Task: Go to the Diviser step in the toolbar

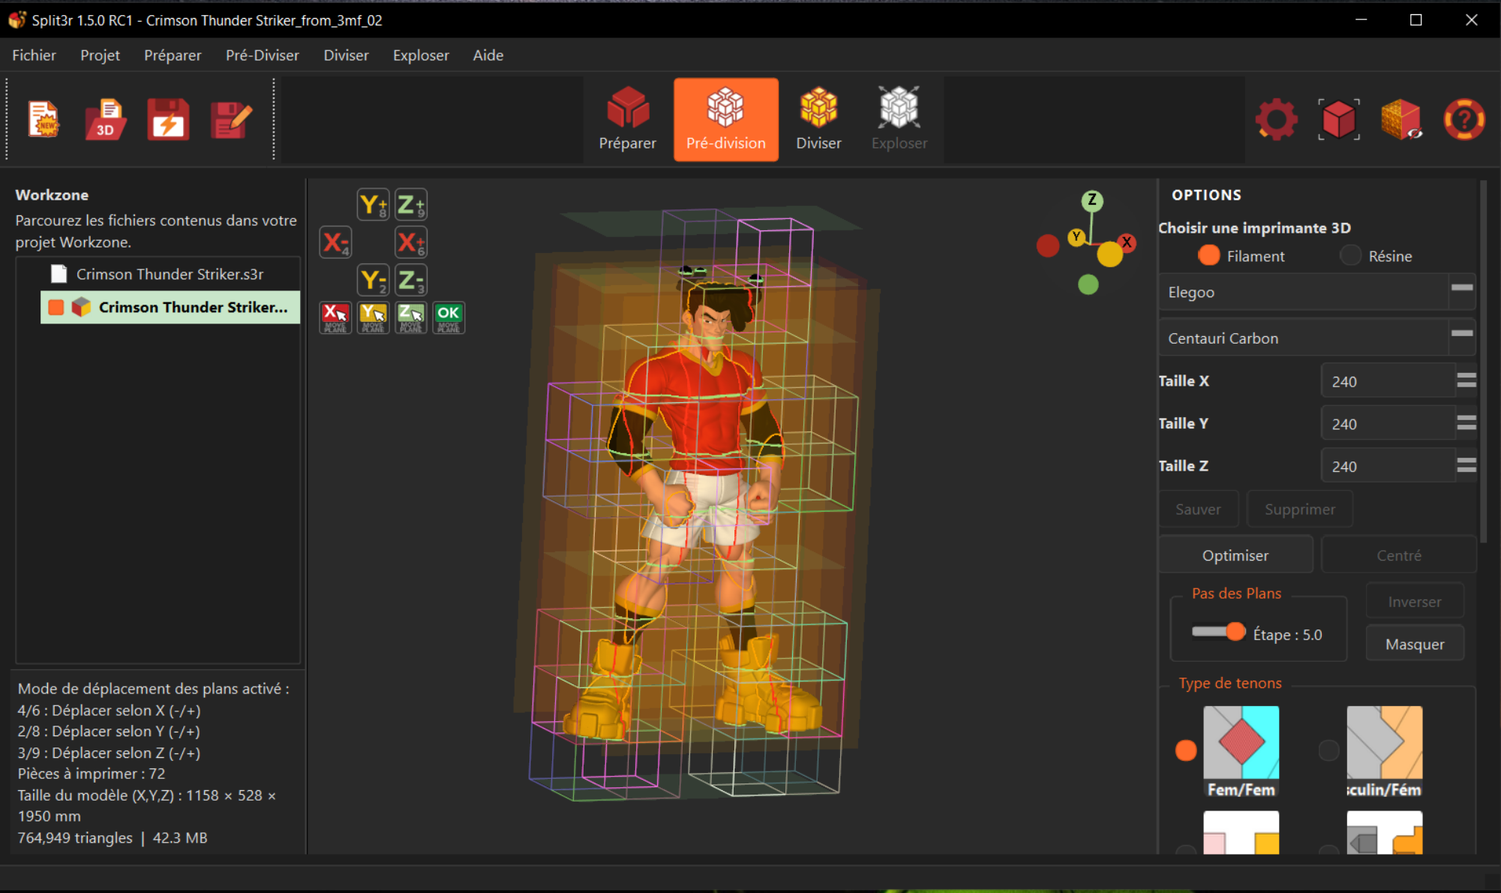Action: (x=818, y=119)
